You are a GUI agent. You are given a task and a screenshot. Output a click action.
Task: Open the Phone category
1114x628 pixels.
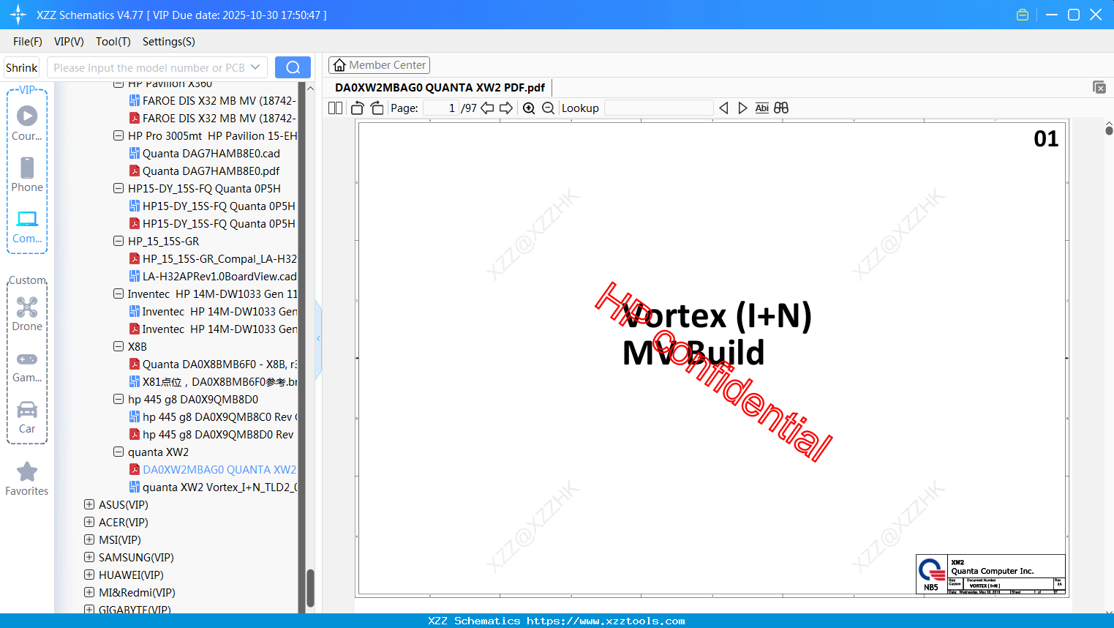coord(27,174)
